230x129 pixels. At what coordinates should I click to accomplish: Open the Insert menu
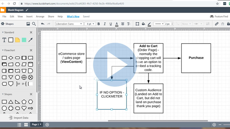[29, 17]
